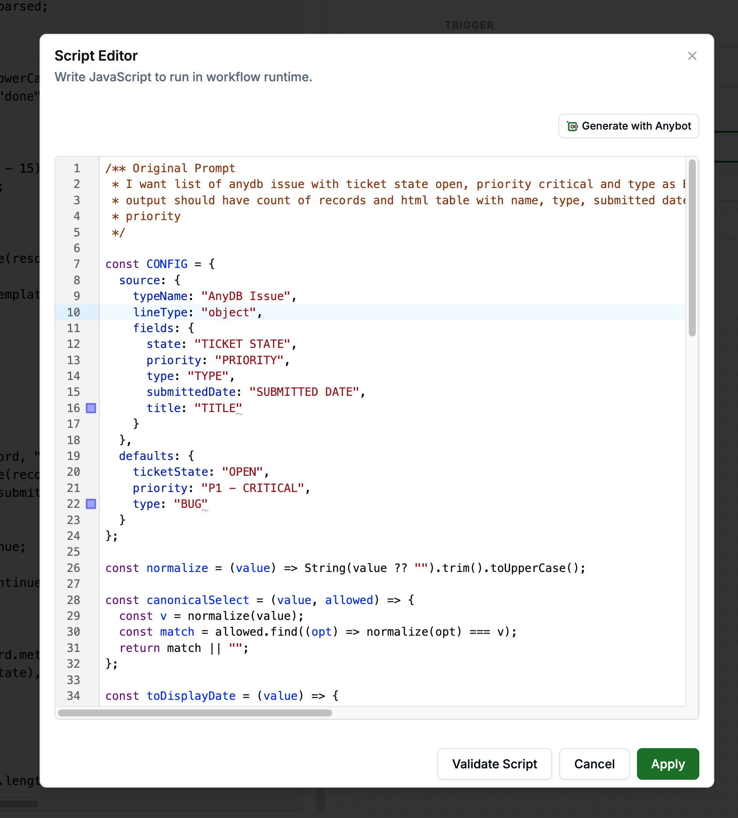Click the "Original Prompt" comment line
The width and height of the screenshot is (738, 818).
click(170, 168)
